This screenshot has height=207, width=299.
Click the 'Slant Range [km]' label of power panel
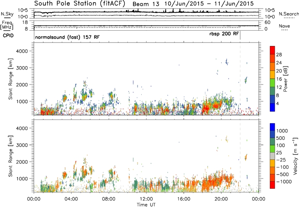[x=10, y=79]
